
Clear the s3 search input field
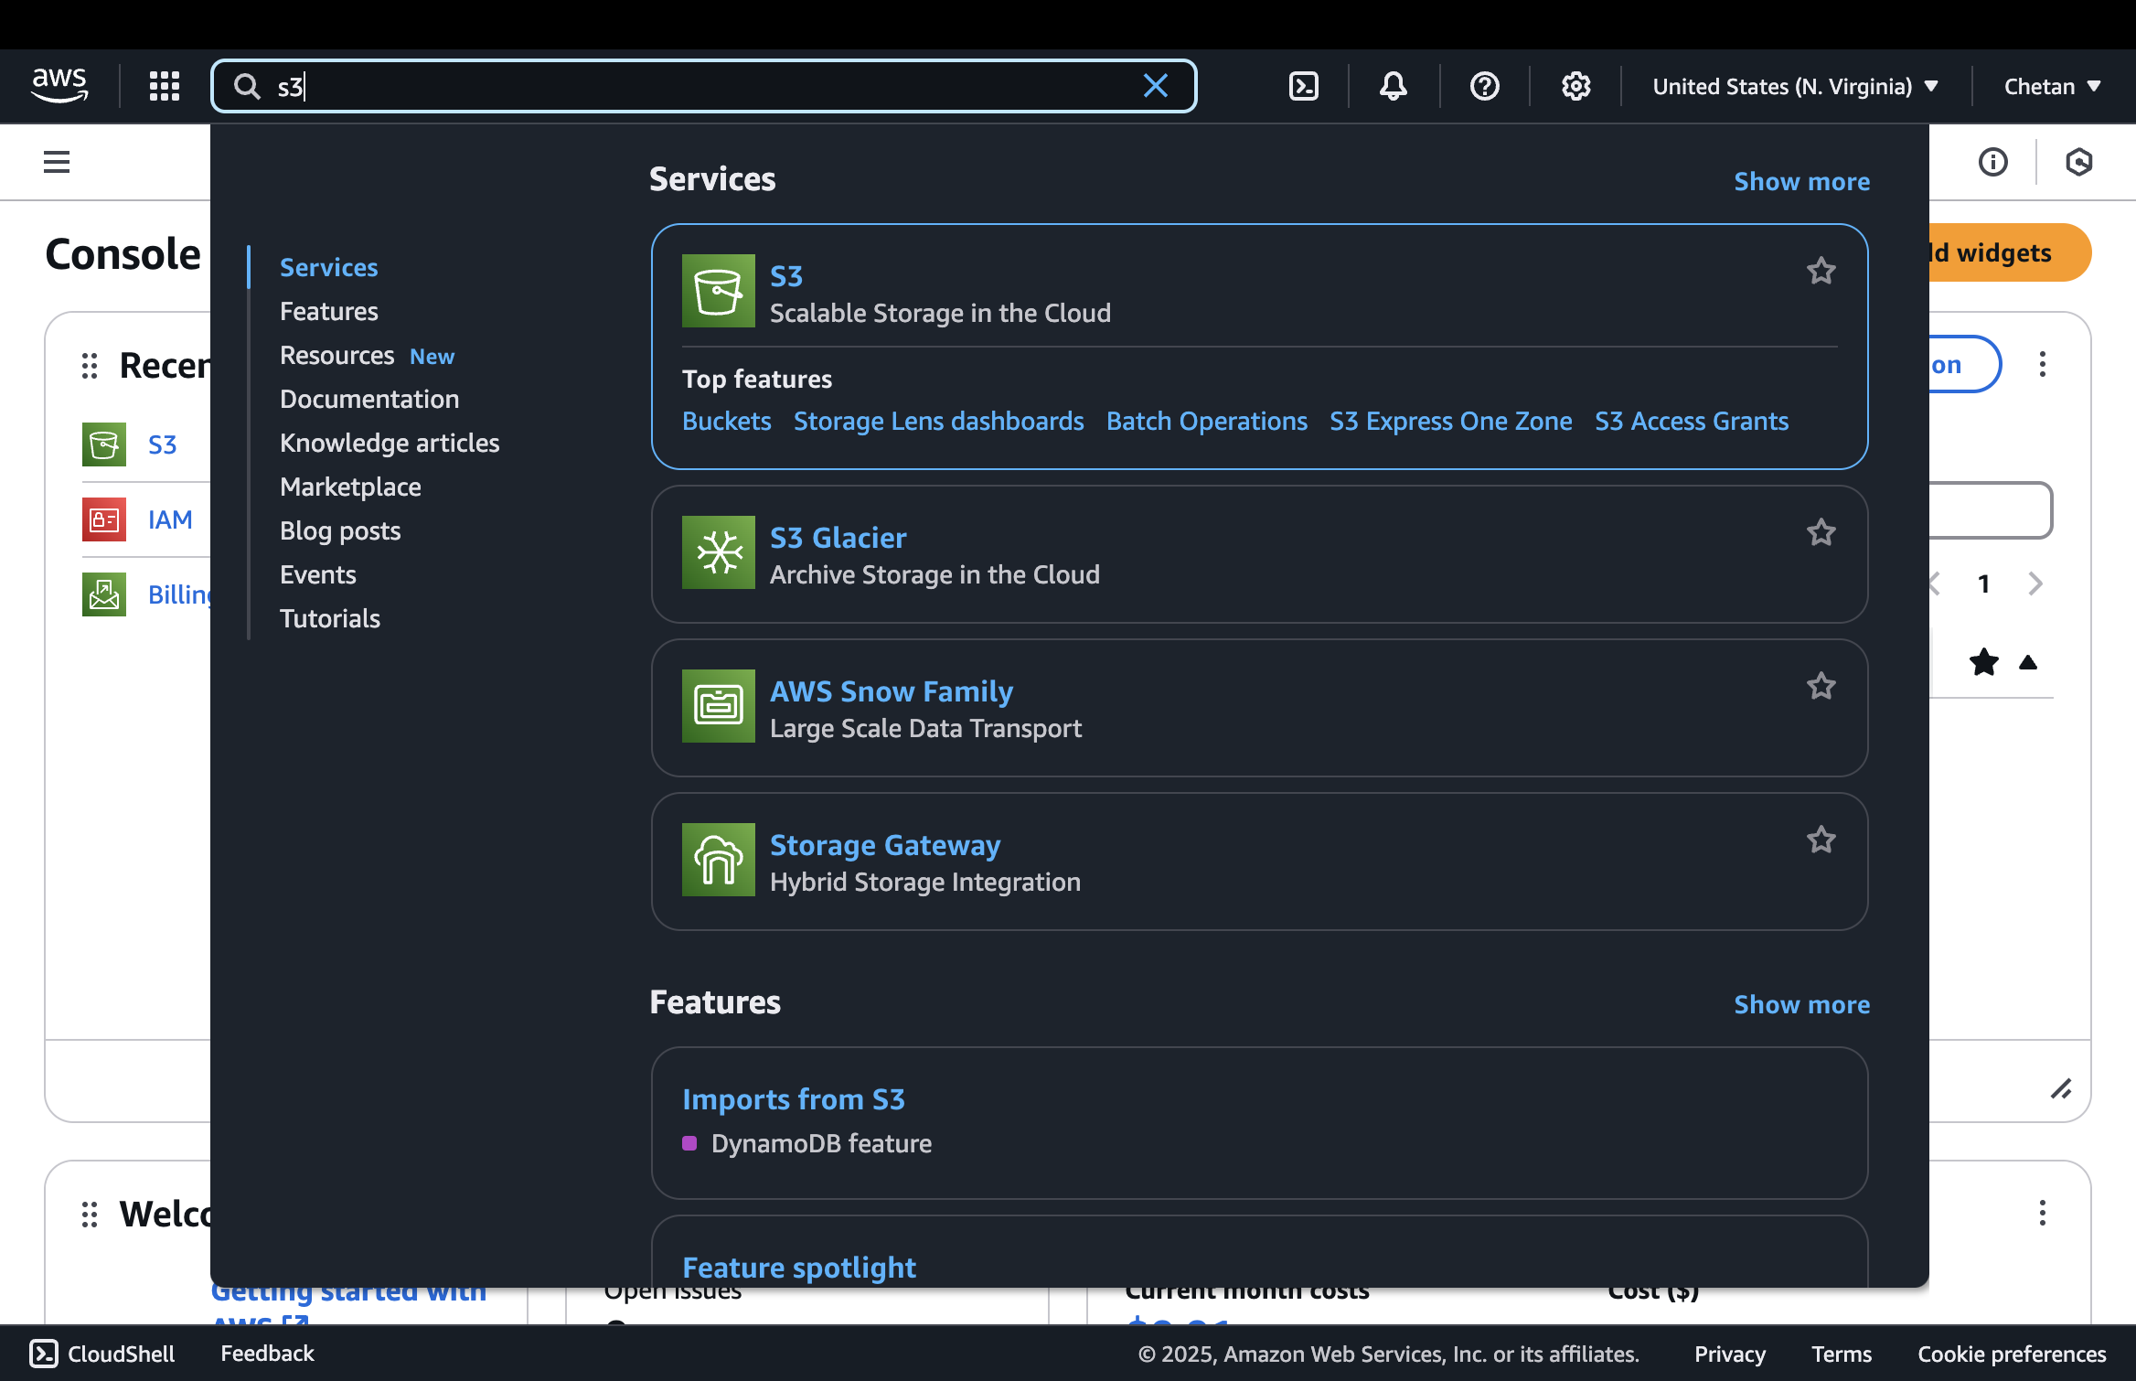1157,86
